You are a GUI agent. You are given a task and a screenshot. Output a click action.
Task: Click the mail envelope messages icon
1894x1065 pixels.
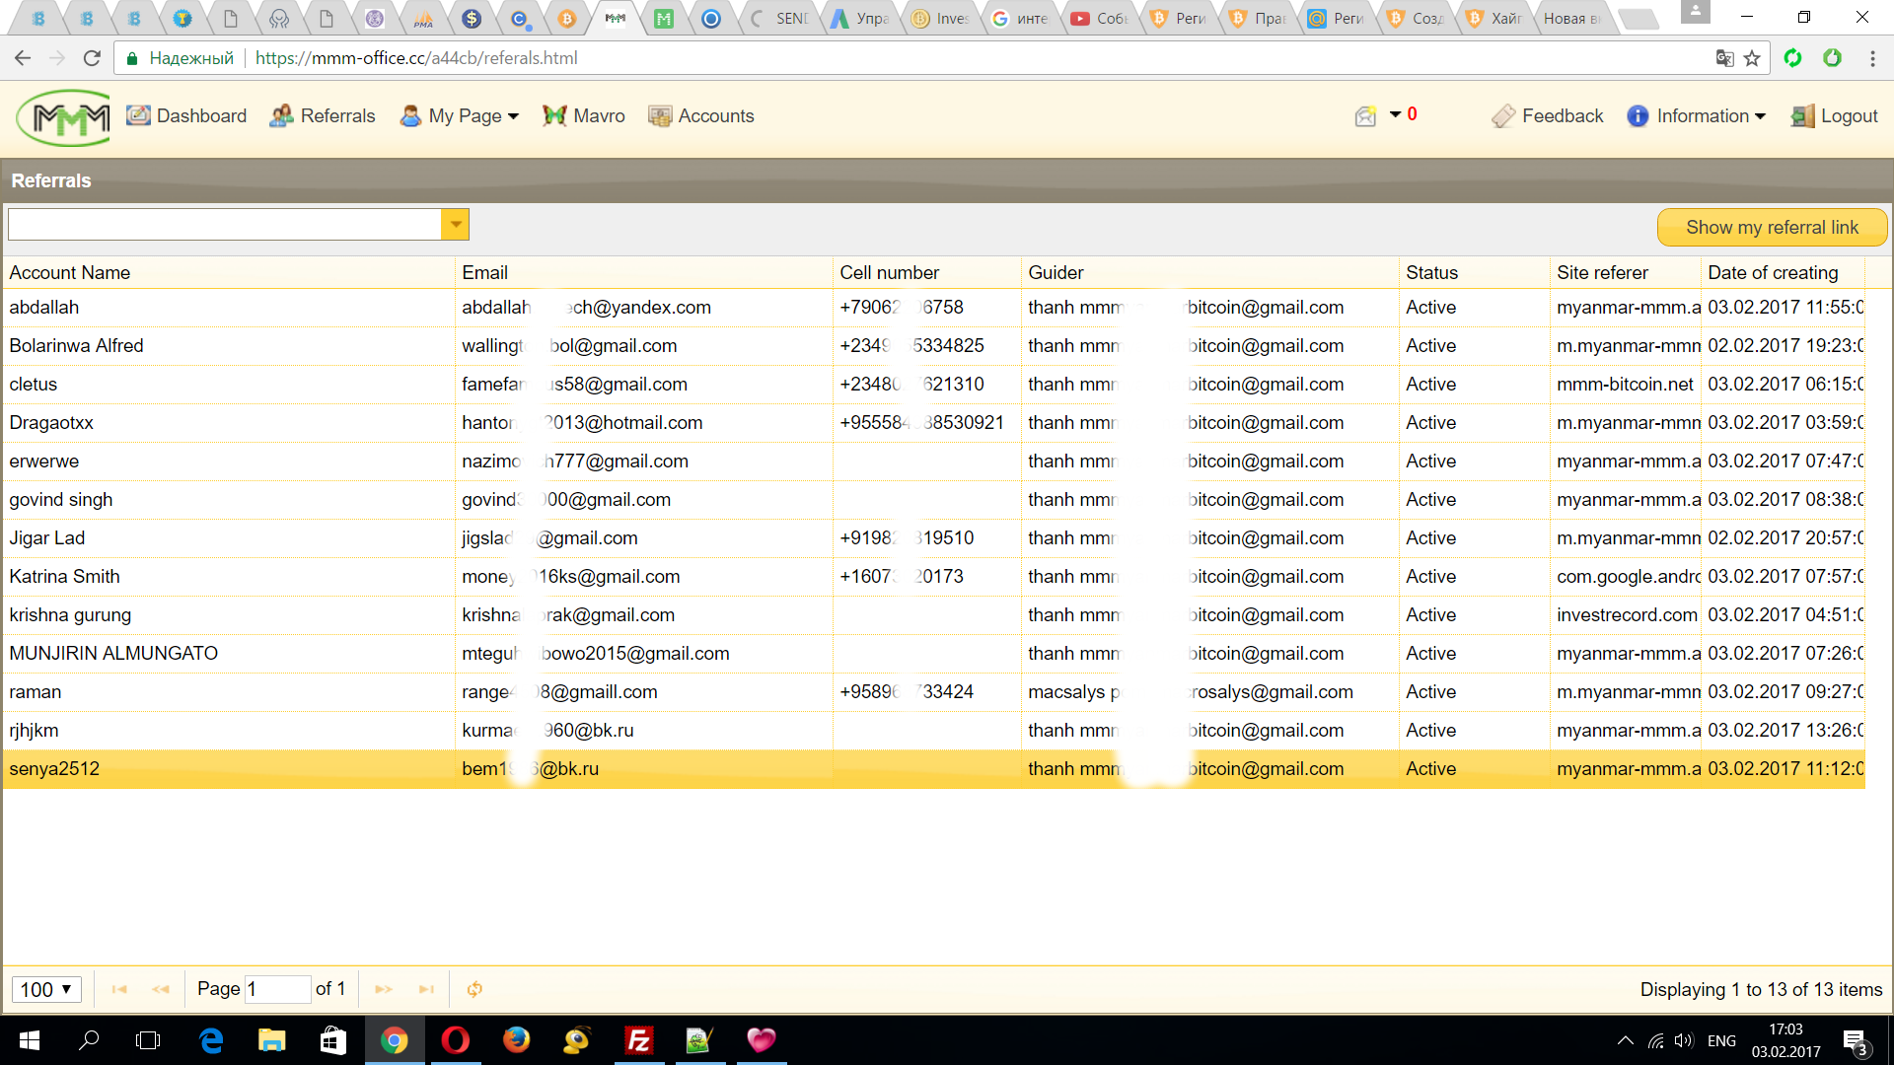click(1365, 116)
